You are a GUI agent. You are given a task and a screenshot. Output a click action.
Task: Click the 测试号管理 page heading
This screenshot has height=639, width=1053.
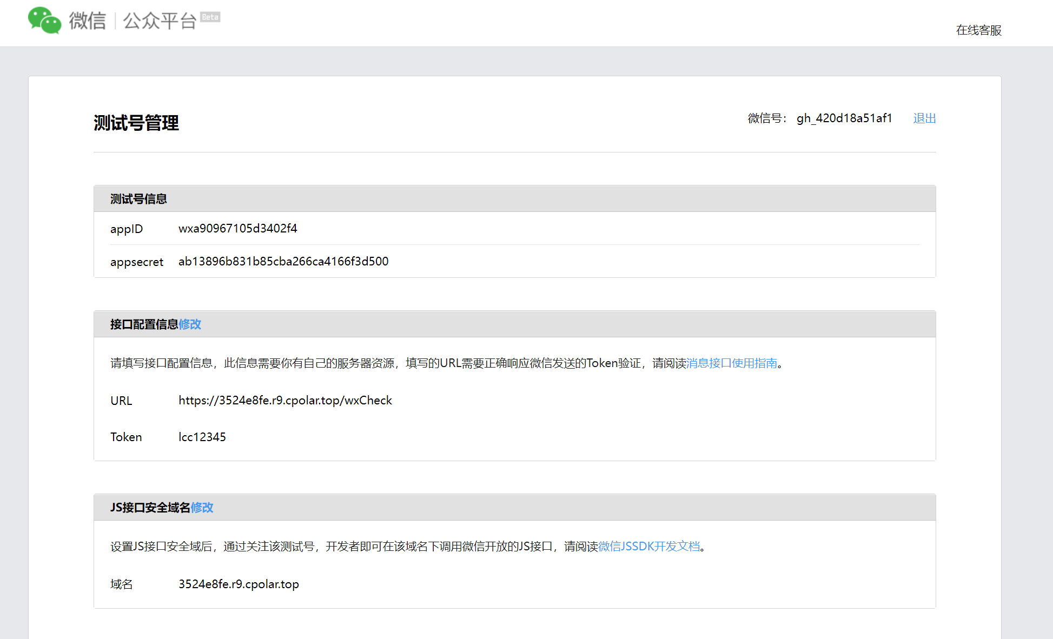pyautogui.click(x=136, y=123)
